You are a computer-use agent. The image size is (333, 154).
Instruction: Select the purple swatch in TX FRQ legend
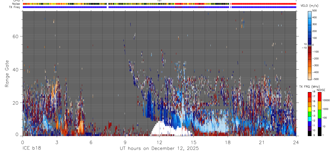pos(310,128)
